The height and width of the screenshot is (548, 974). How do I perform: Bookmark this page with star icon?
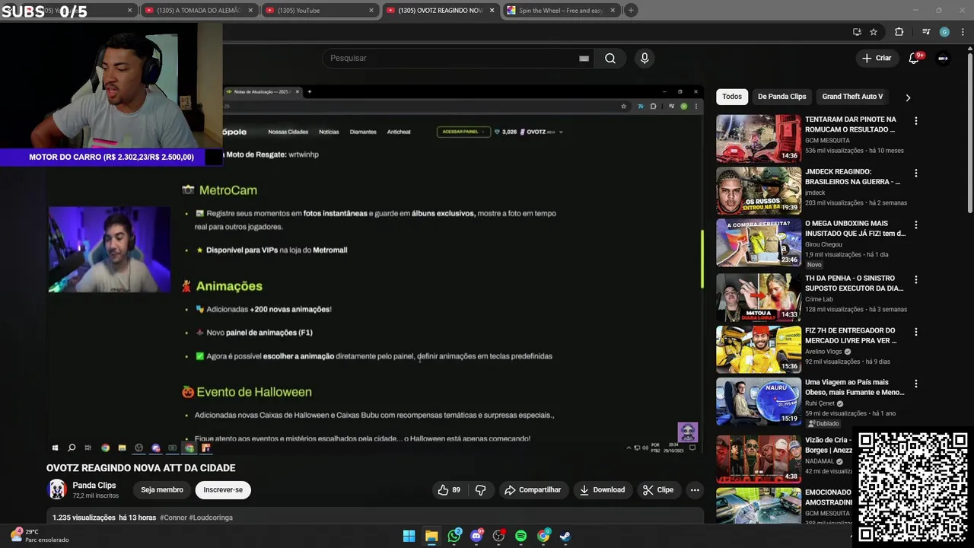click(x=874, y=32)
